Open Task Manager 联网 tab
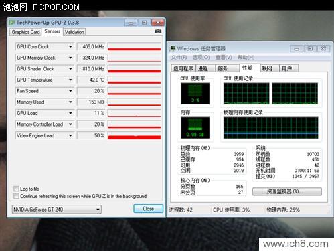The image size is (334, 251). coord(270,68)
